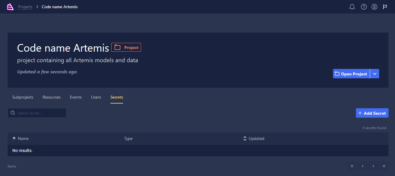Click the Add Secret button
Image resolution: width=395 pixels, height=176 pixels.
tap(372, 113)
